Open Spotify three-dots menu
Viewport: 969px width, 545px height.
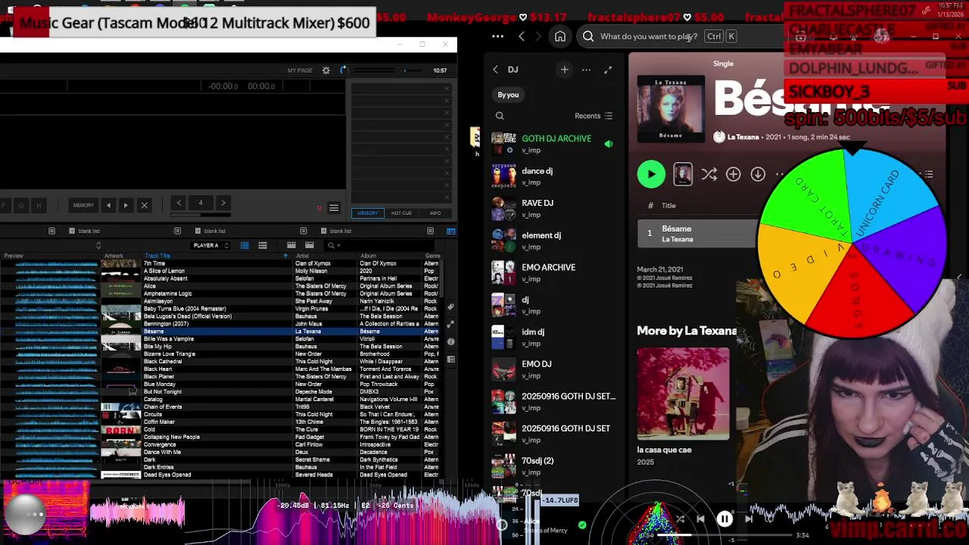pos(497,36)
